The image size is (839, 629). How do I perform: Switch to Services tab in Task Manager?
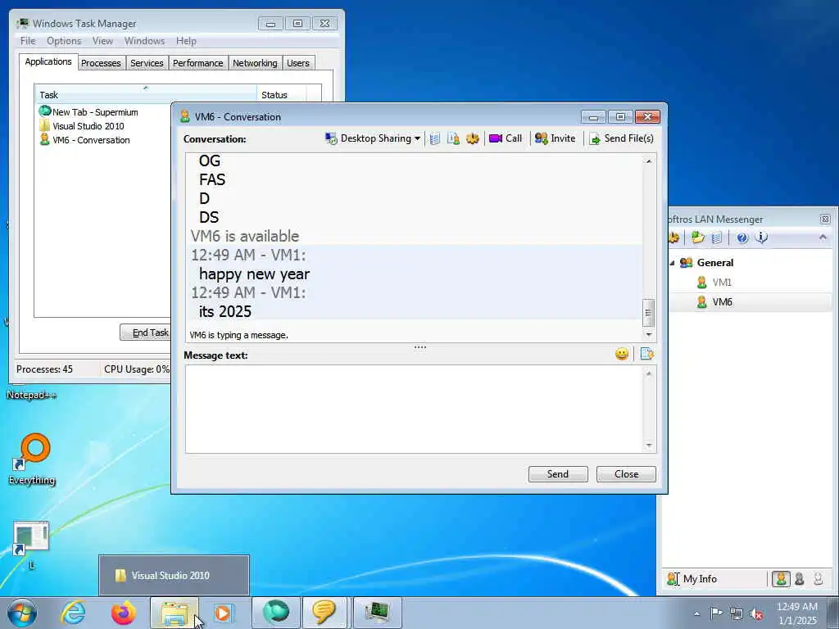tap(147, 63)
